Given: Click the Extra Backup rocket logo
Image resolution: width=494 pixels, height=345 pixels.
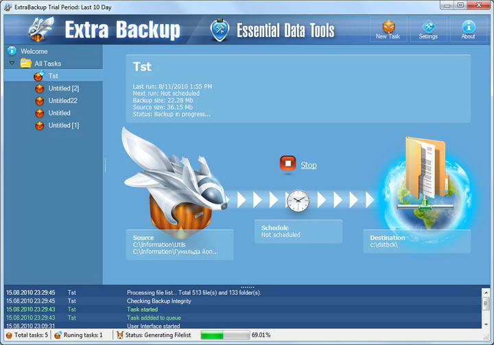Looking at the screenshot, I should 42,29.
